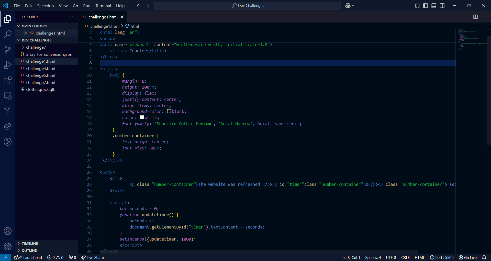
Task: Open the Selection menu
Action: pos(45,6)
